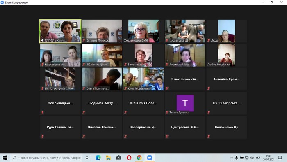Open the УКР language switcher
Screen dimensions: 287x162
(258, 157)
